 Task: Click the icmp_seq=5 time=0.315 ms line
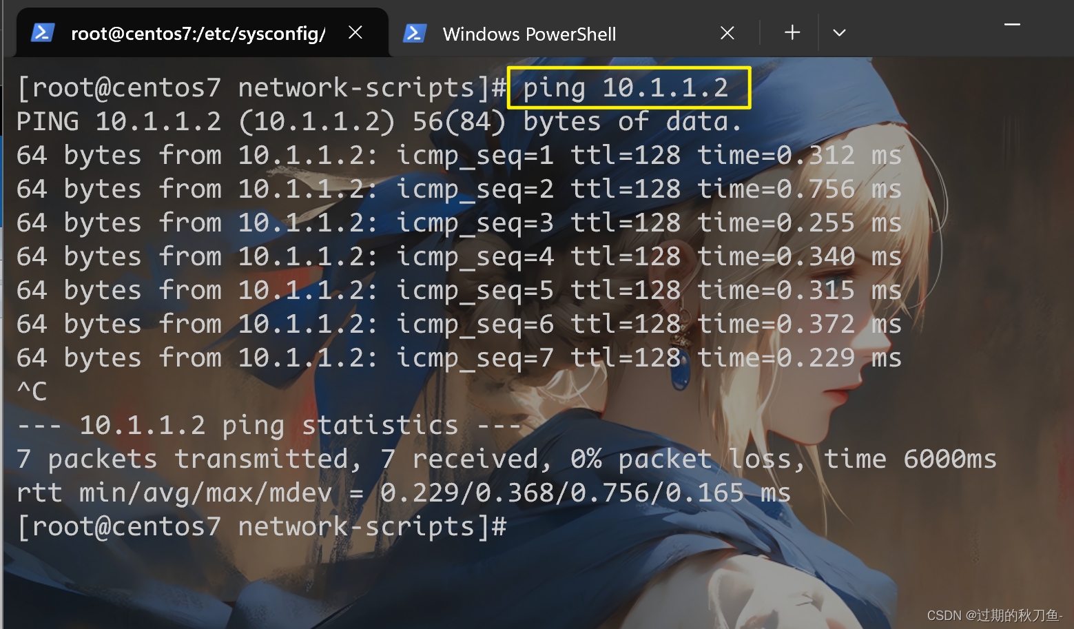459,291
